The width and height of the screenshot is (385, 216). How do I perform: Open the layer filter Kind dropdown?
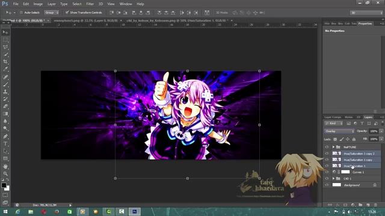[x=333, y=124]
